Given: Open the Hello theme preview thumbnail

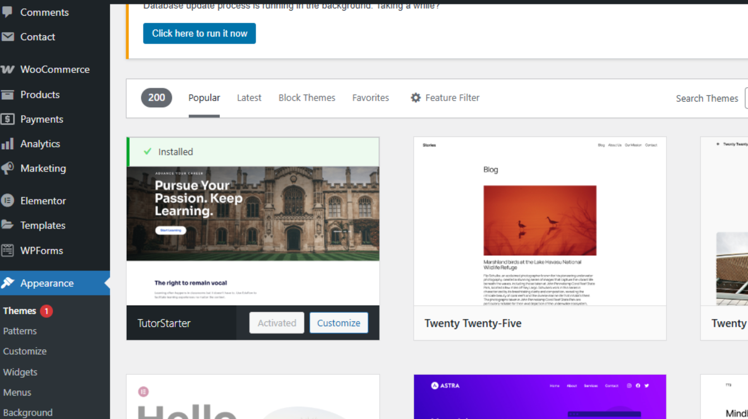Looking at the screenshot, I should click(x=253, y=397).
